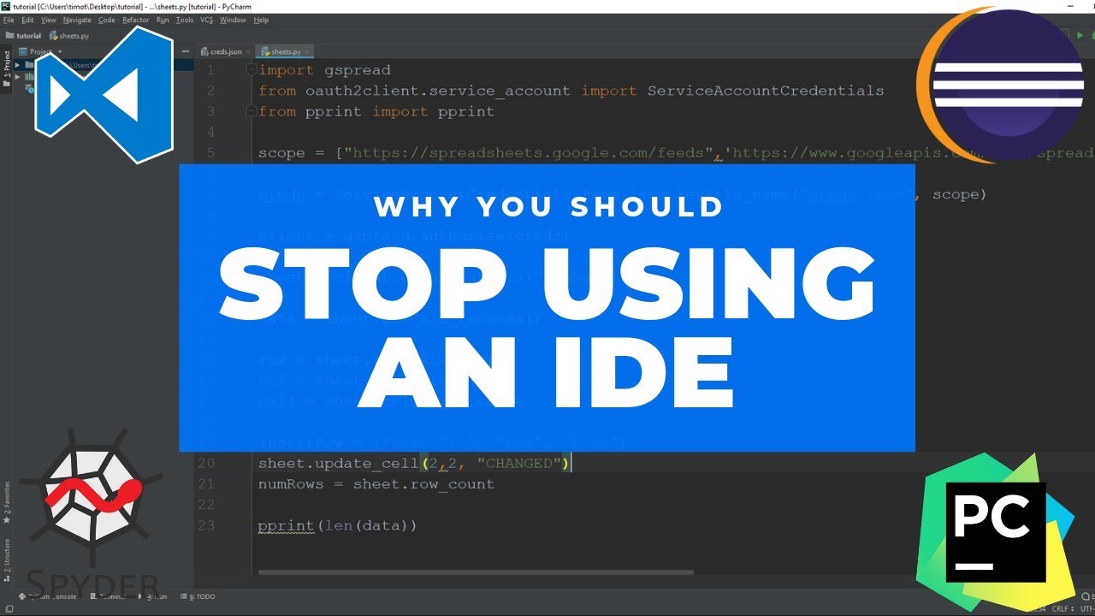Open the Refactor menu
Image resolution: width=1095 pixels, height=616 pixels.
point(135,20)
